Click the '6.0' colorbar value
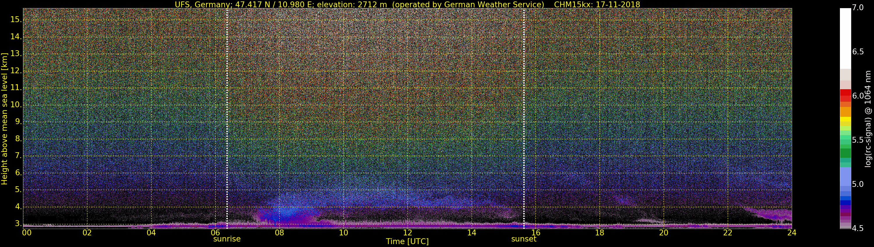Image resolution: width=874 pixels, height=247 pixels. [858, 96]
